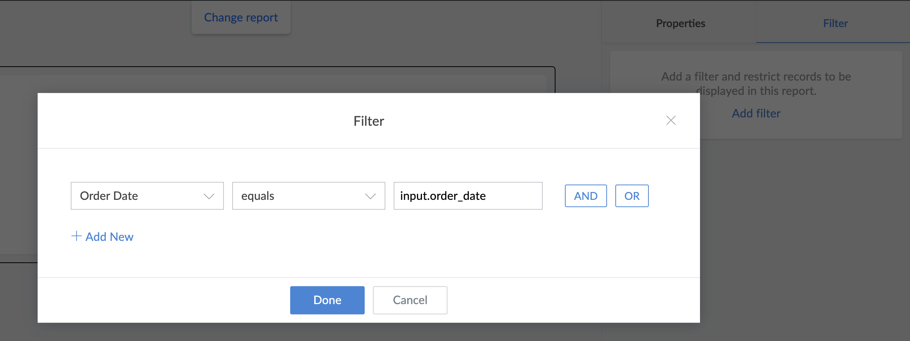910x341 pixels.
Task: Click the input.order_date value field
Action: (x=467, y=196)
